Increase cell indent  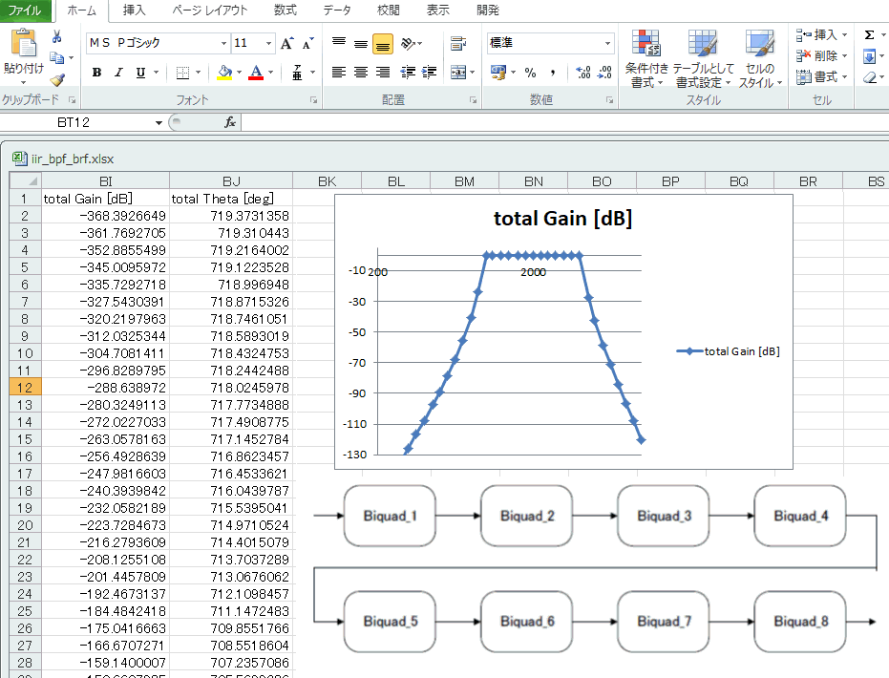pyautogui.click(x=429, y=72)
